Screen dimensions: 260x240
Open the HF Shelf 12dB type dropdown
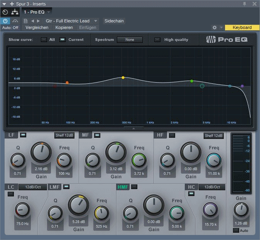pos(214,136)
